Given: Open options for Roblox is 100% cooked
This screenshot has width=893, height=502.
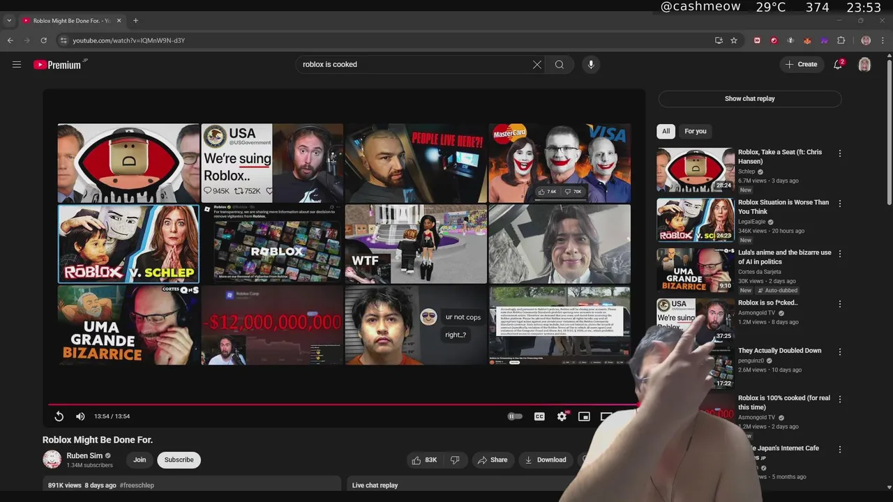Looking at the screenshot, I should 840,399.
